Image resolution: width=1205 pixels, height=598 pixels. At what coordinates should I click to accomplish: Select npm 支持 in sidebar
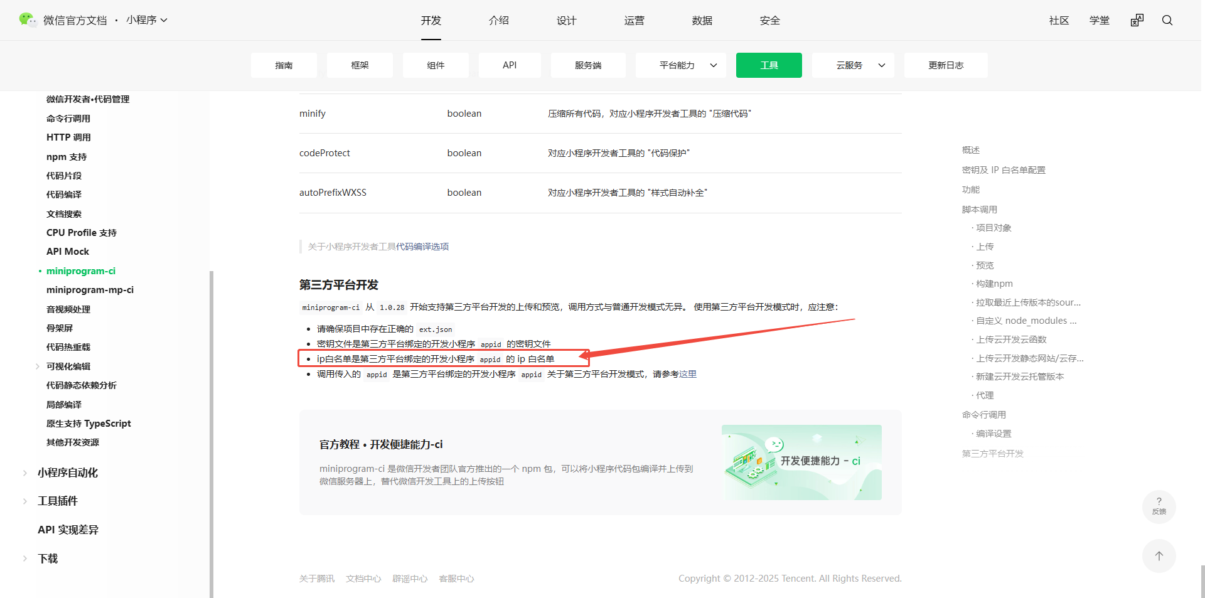67,157
